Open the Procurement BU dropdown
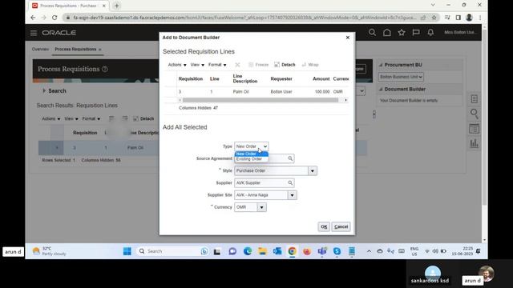 point(401,77)
